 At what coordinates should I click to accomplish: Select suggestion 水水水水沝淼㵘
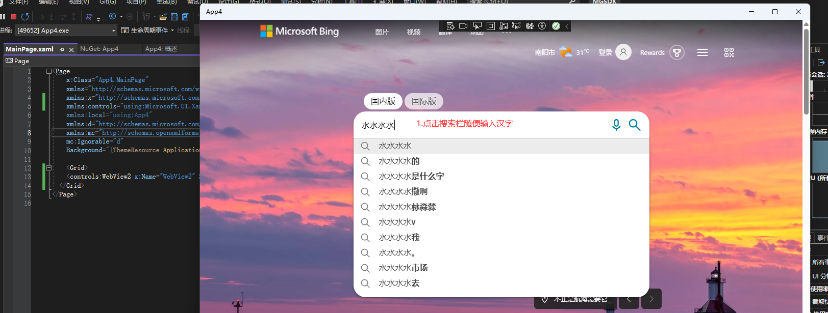501,207
